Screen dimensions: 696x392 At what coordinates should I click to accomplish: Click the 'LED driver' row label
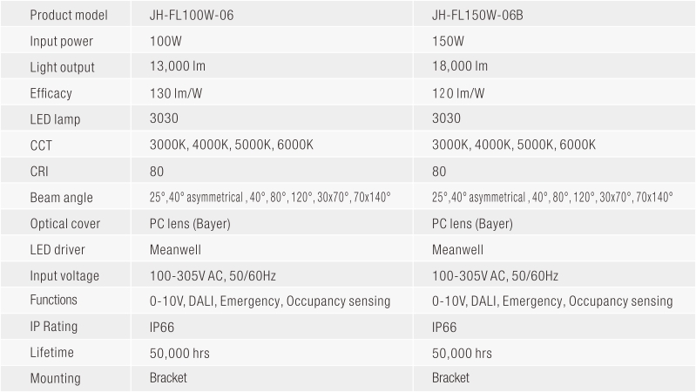pos(57,250)
